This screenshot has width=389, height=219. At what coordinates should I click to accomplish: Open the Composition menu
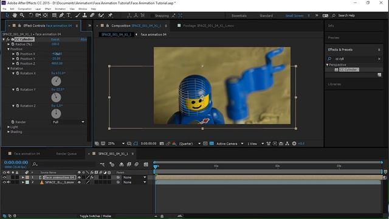click(x=24, y=9)
